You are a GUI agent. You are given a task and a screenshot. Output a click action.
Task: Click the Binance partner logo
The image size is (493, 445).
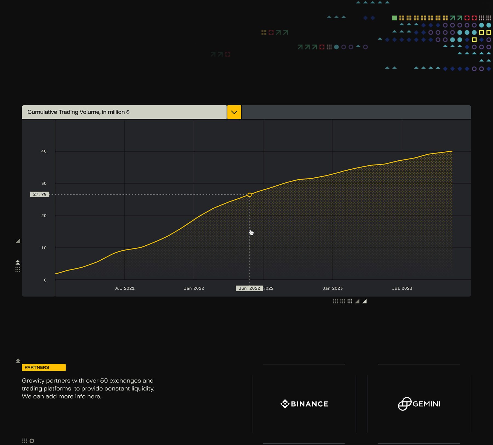coord(304,404)
